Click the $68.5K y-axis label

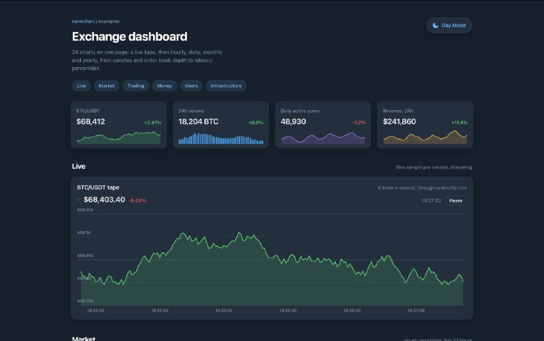tap(84, 232)
